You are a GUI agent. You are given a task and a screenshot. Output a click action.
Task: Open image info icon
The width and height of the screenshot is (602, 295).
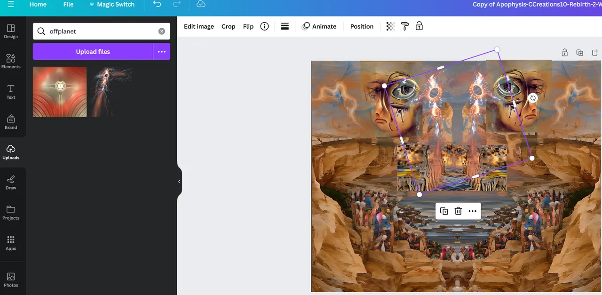264,26
